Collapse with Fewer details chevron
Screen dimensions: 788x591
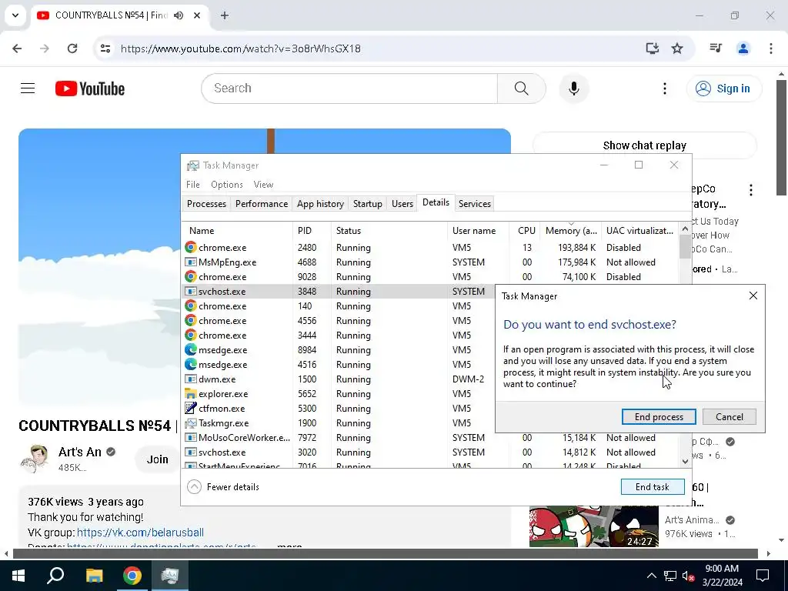point(194,486)
